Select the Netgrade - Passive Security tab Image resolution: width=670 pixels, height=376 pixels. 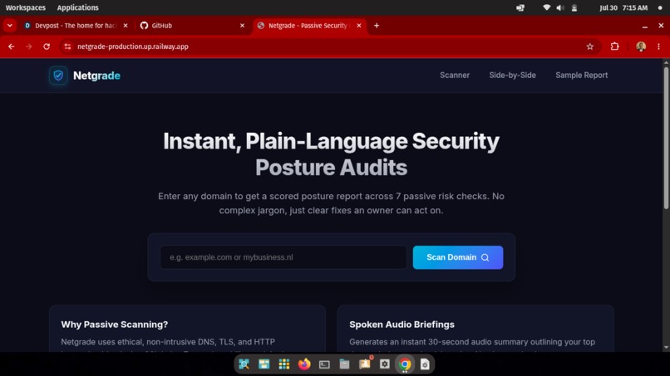(x=310, y=26)
